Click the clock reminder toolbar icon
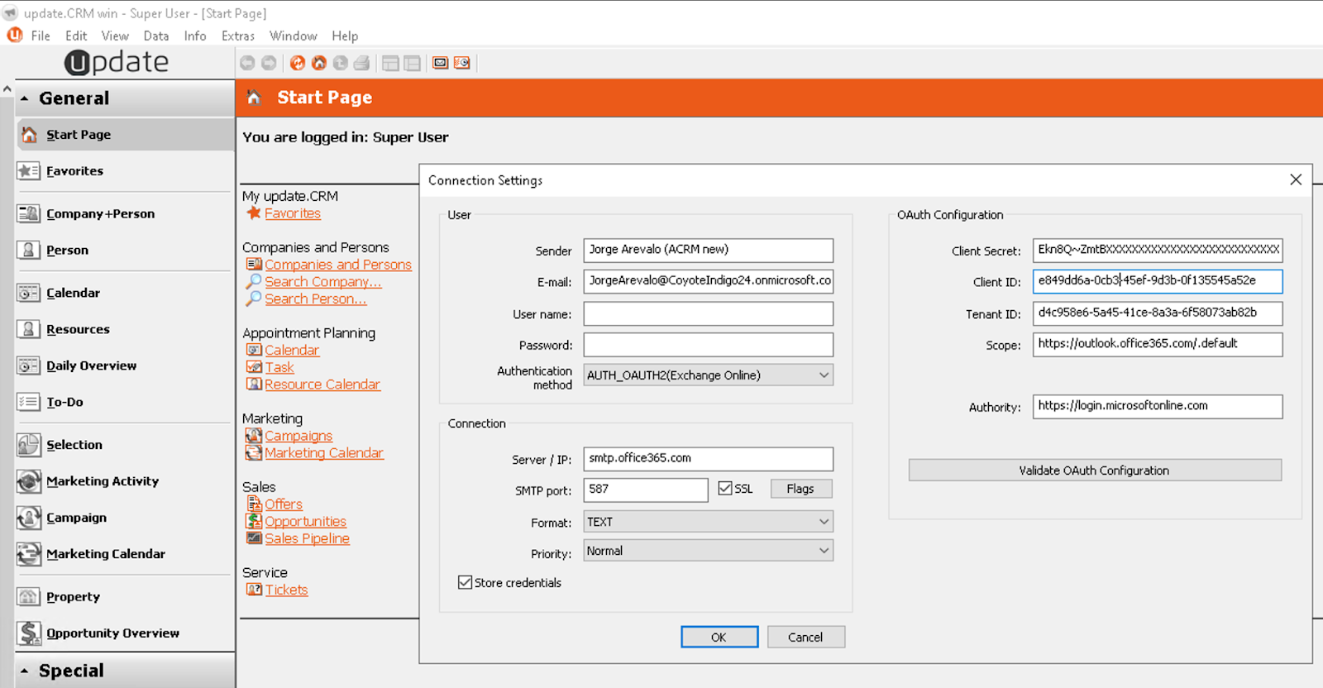 tap(462, 63)
